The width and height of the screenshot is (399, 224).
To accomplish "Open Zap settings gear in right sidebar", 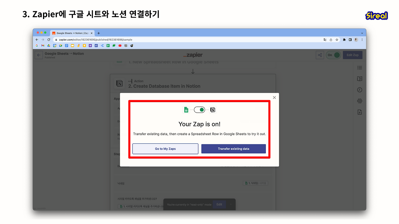I will [359, 101].
